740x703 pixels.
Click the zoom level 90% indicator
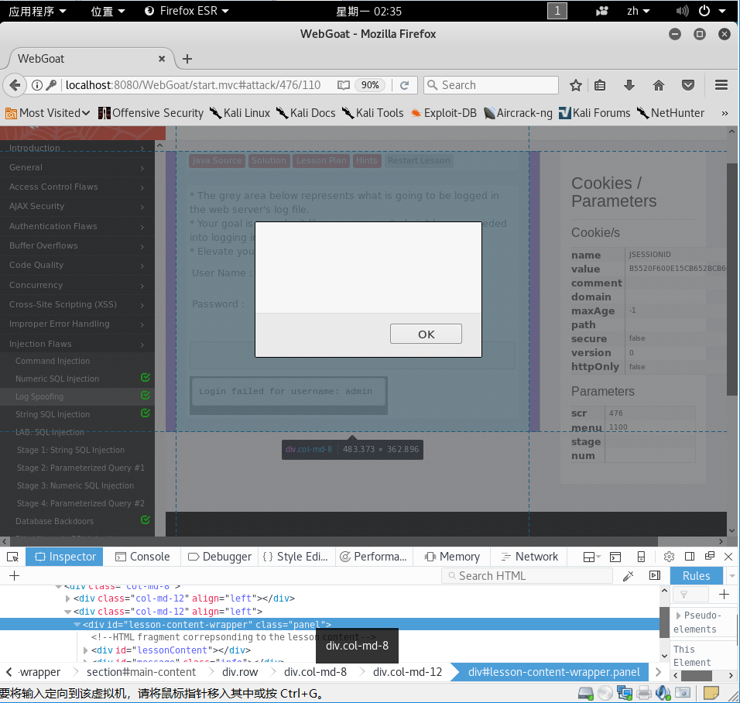click(x=370, y=85)
